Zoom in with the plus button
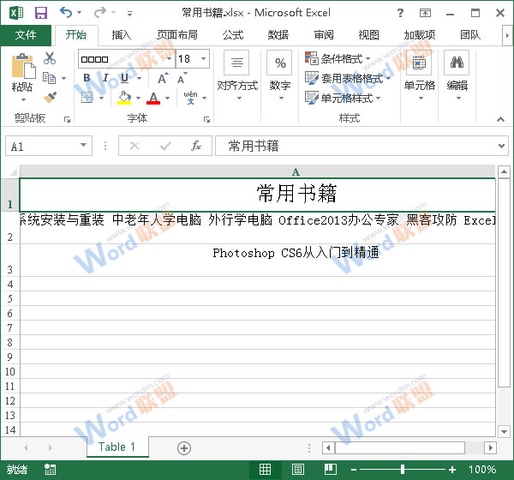 coord(452,470)
